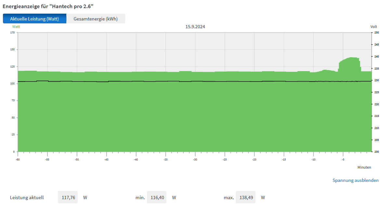Click the -60 minute tick label

click(18, 159)
